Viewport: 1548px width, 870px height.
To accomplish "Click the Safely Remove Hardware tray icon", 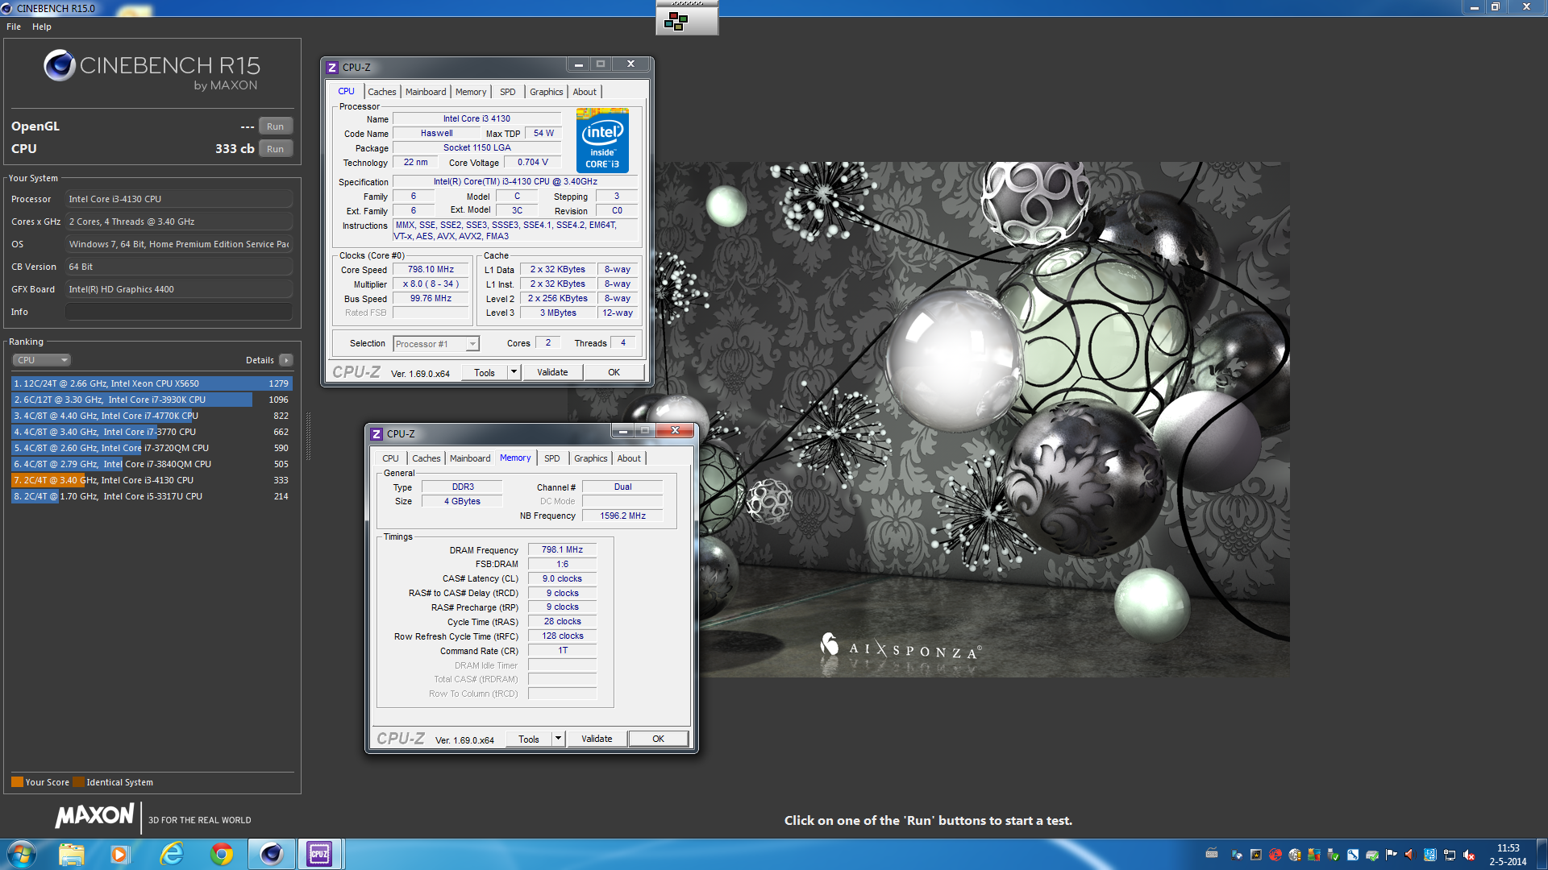I will tap(1333, 855).
